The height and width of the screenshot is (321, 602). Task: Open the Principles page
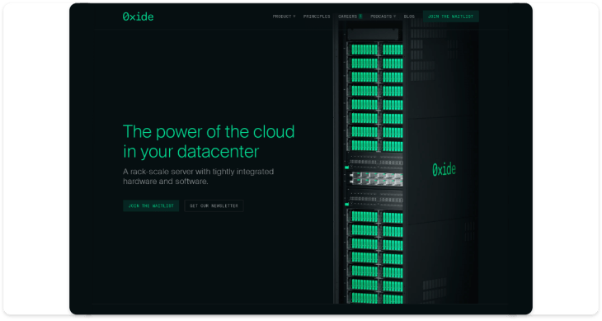[317, 17]
